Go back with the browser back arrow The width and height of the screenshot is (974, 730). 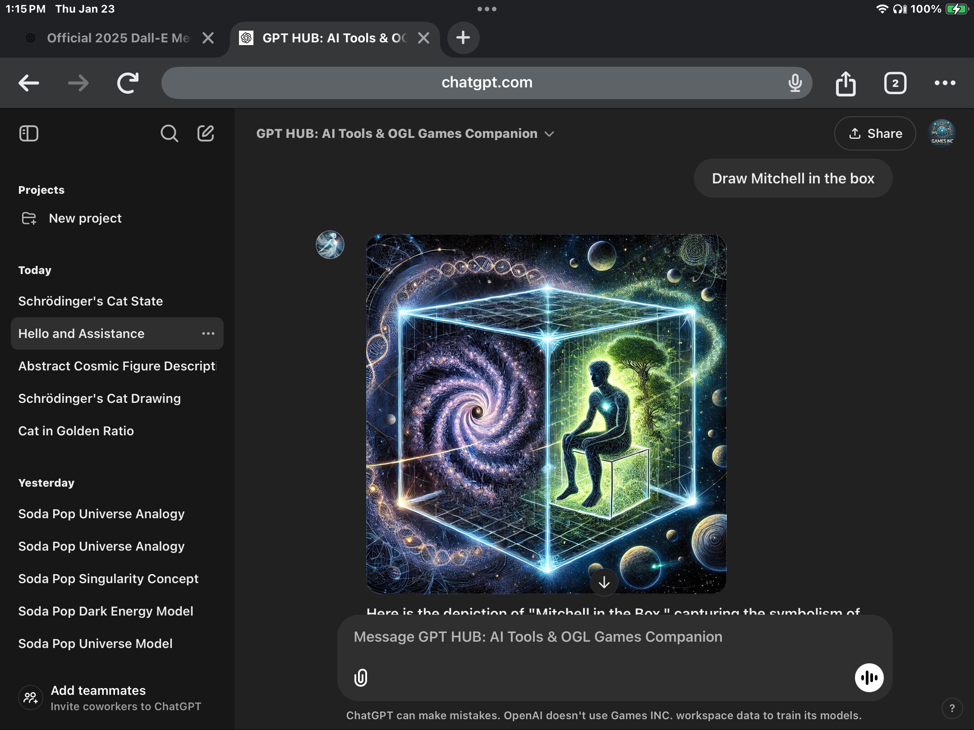point(28,83)
